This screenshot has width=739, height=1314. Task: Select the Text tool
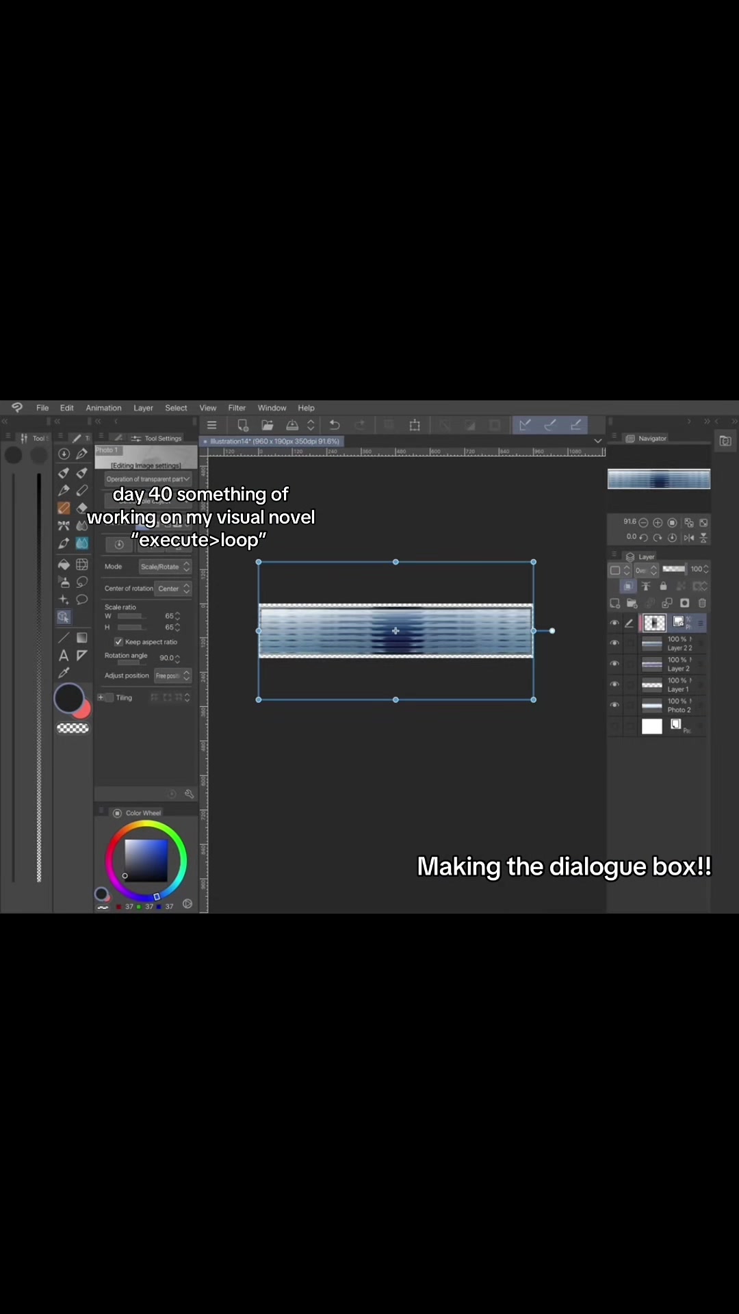point(64,656)
